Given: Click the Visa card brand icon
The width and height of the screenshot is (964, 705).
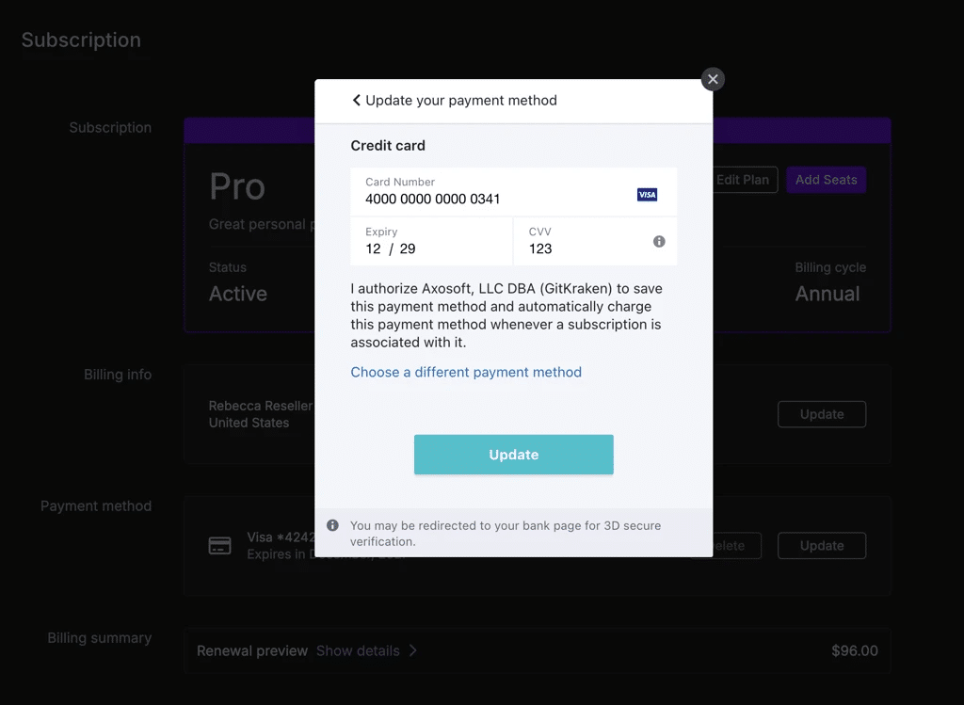Looking at the screenshot, I should click(647, 194).
